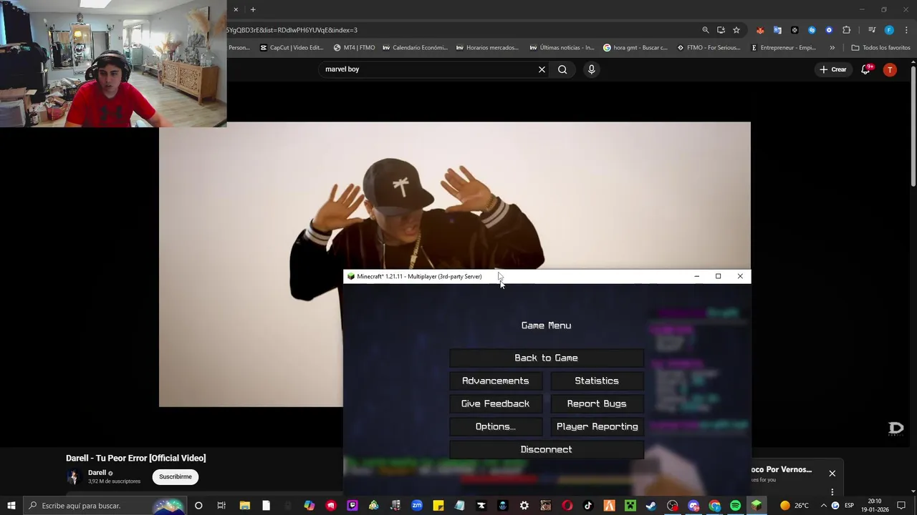917x515 pixels.
Task: Click the zoom magnifier in the address bar
Action: pyautogui.click(x=706, y=30)
